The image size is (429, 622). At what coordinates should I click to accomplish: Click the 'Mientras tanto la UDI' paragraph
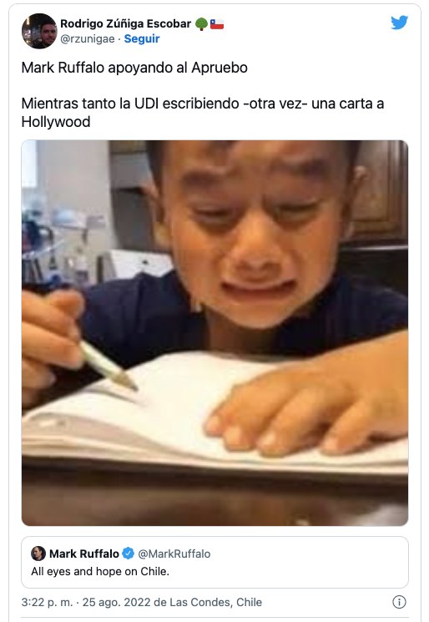click(203, 112)
